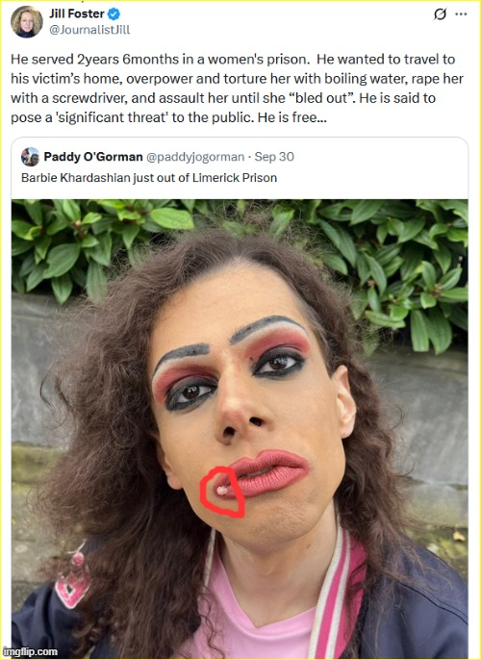
Task: Open the three-dot more options menu
Action: pyautogui.click(x=461, y=14)
